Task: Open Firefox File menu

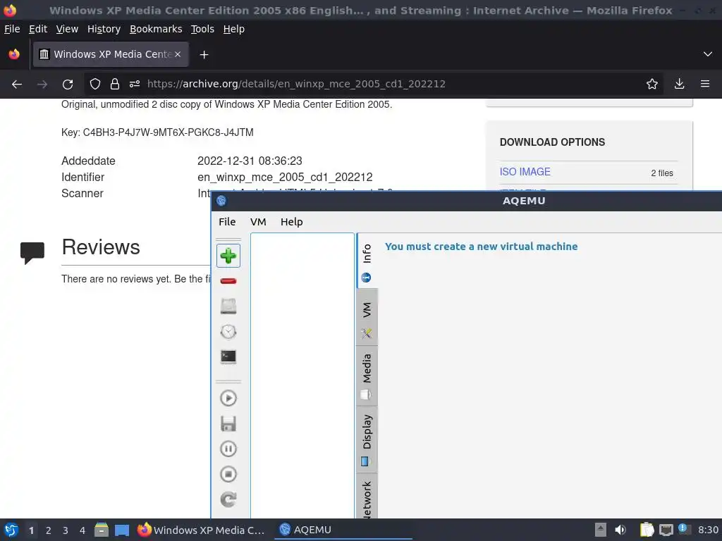Action: click(x=12, y=29)
